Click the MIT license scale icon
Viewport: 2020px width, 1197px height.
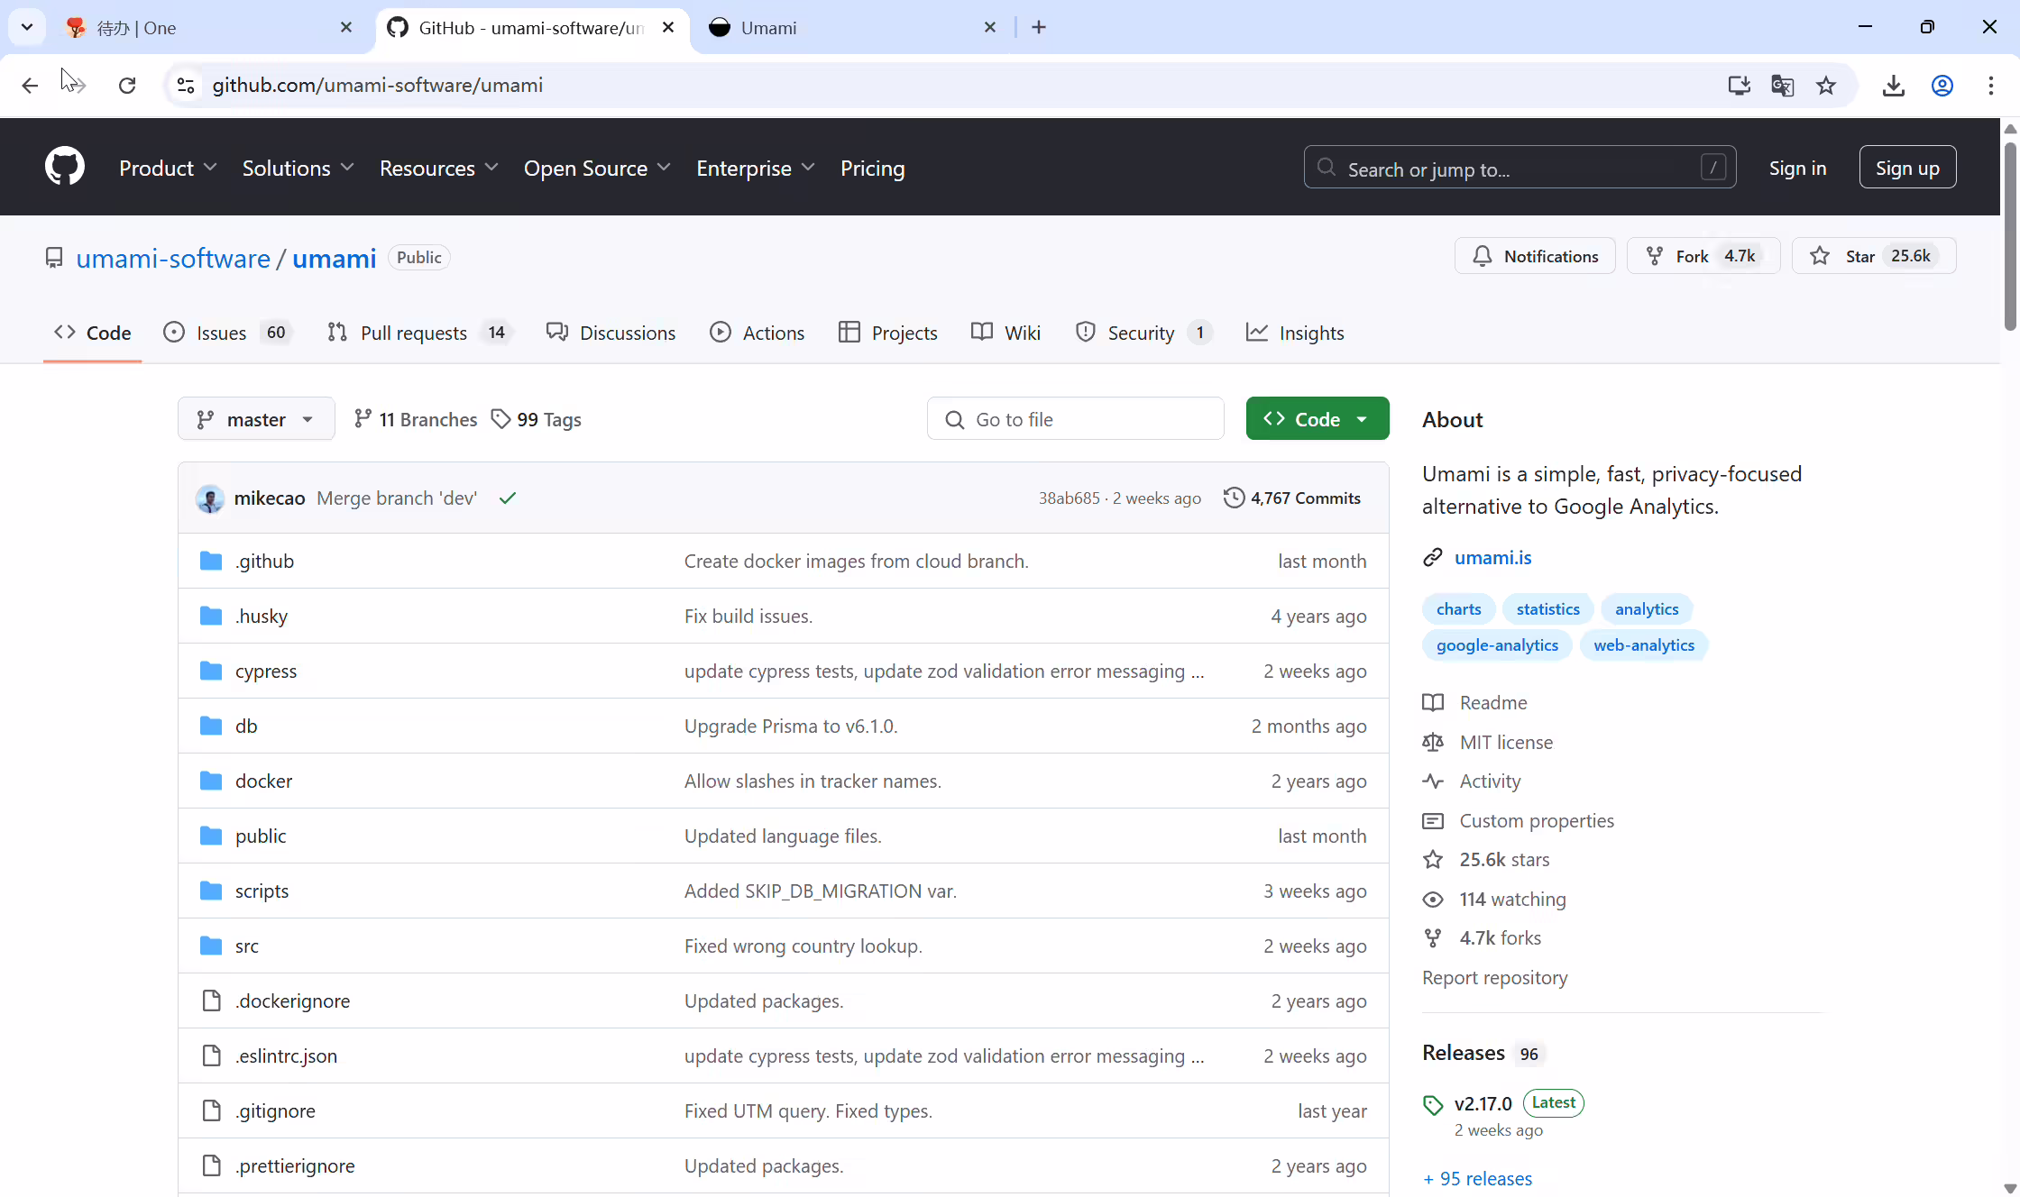[1433, 742]
